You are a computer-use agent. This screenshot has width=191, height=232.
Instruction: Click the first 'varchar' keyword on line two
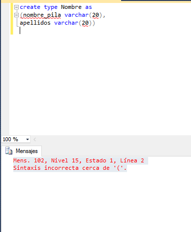(x=77, y=15)
